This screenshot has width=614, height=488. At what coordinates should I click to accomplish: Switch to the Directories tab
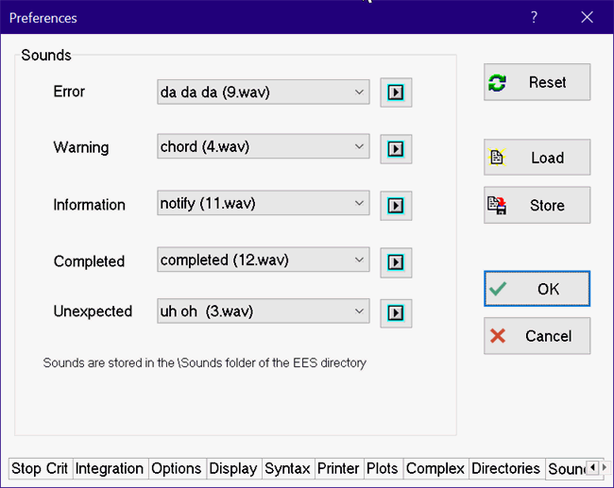[x=505, y=469]
